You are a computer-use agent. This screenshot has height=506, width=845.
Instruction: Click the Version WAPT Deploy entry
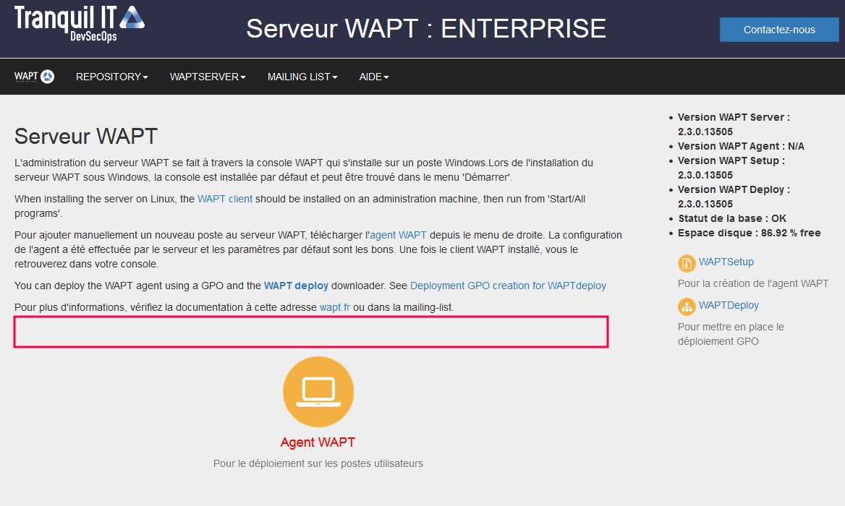734,197
